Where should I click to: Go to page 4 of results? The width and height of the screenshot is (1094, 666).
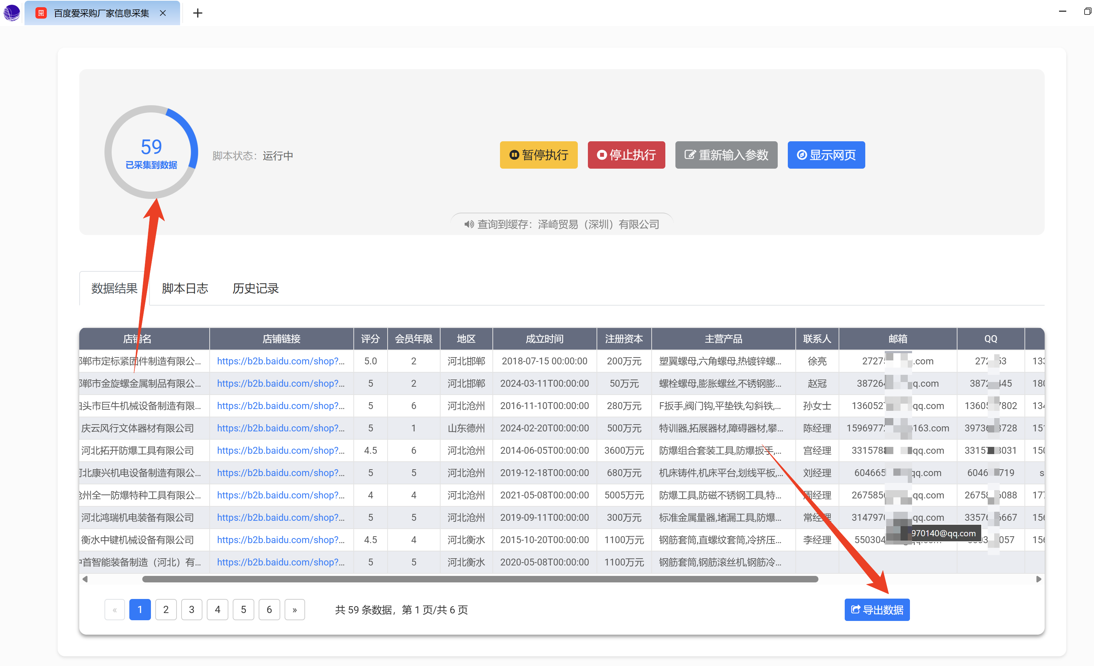point(218,609)
